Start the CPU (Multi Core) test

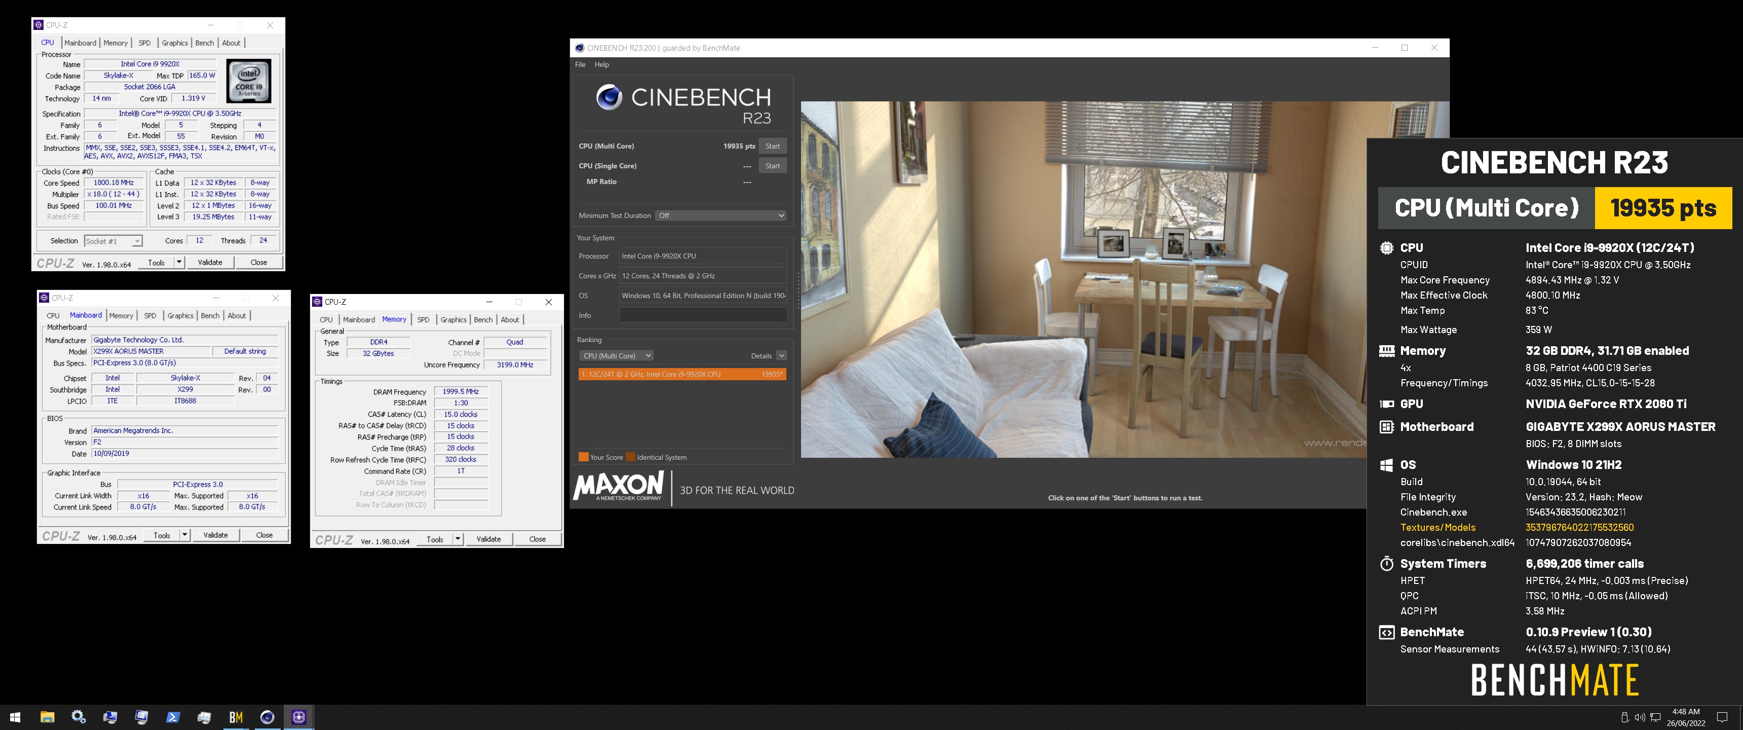point(772,147)
